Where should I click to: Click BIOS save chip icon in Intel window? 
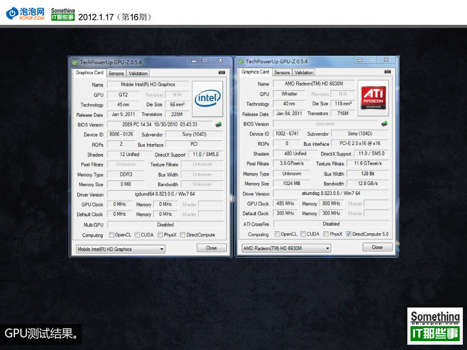(219, 124)
